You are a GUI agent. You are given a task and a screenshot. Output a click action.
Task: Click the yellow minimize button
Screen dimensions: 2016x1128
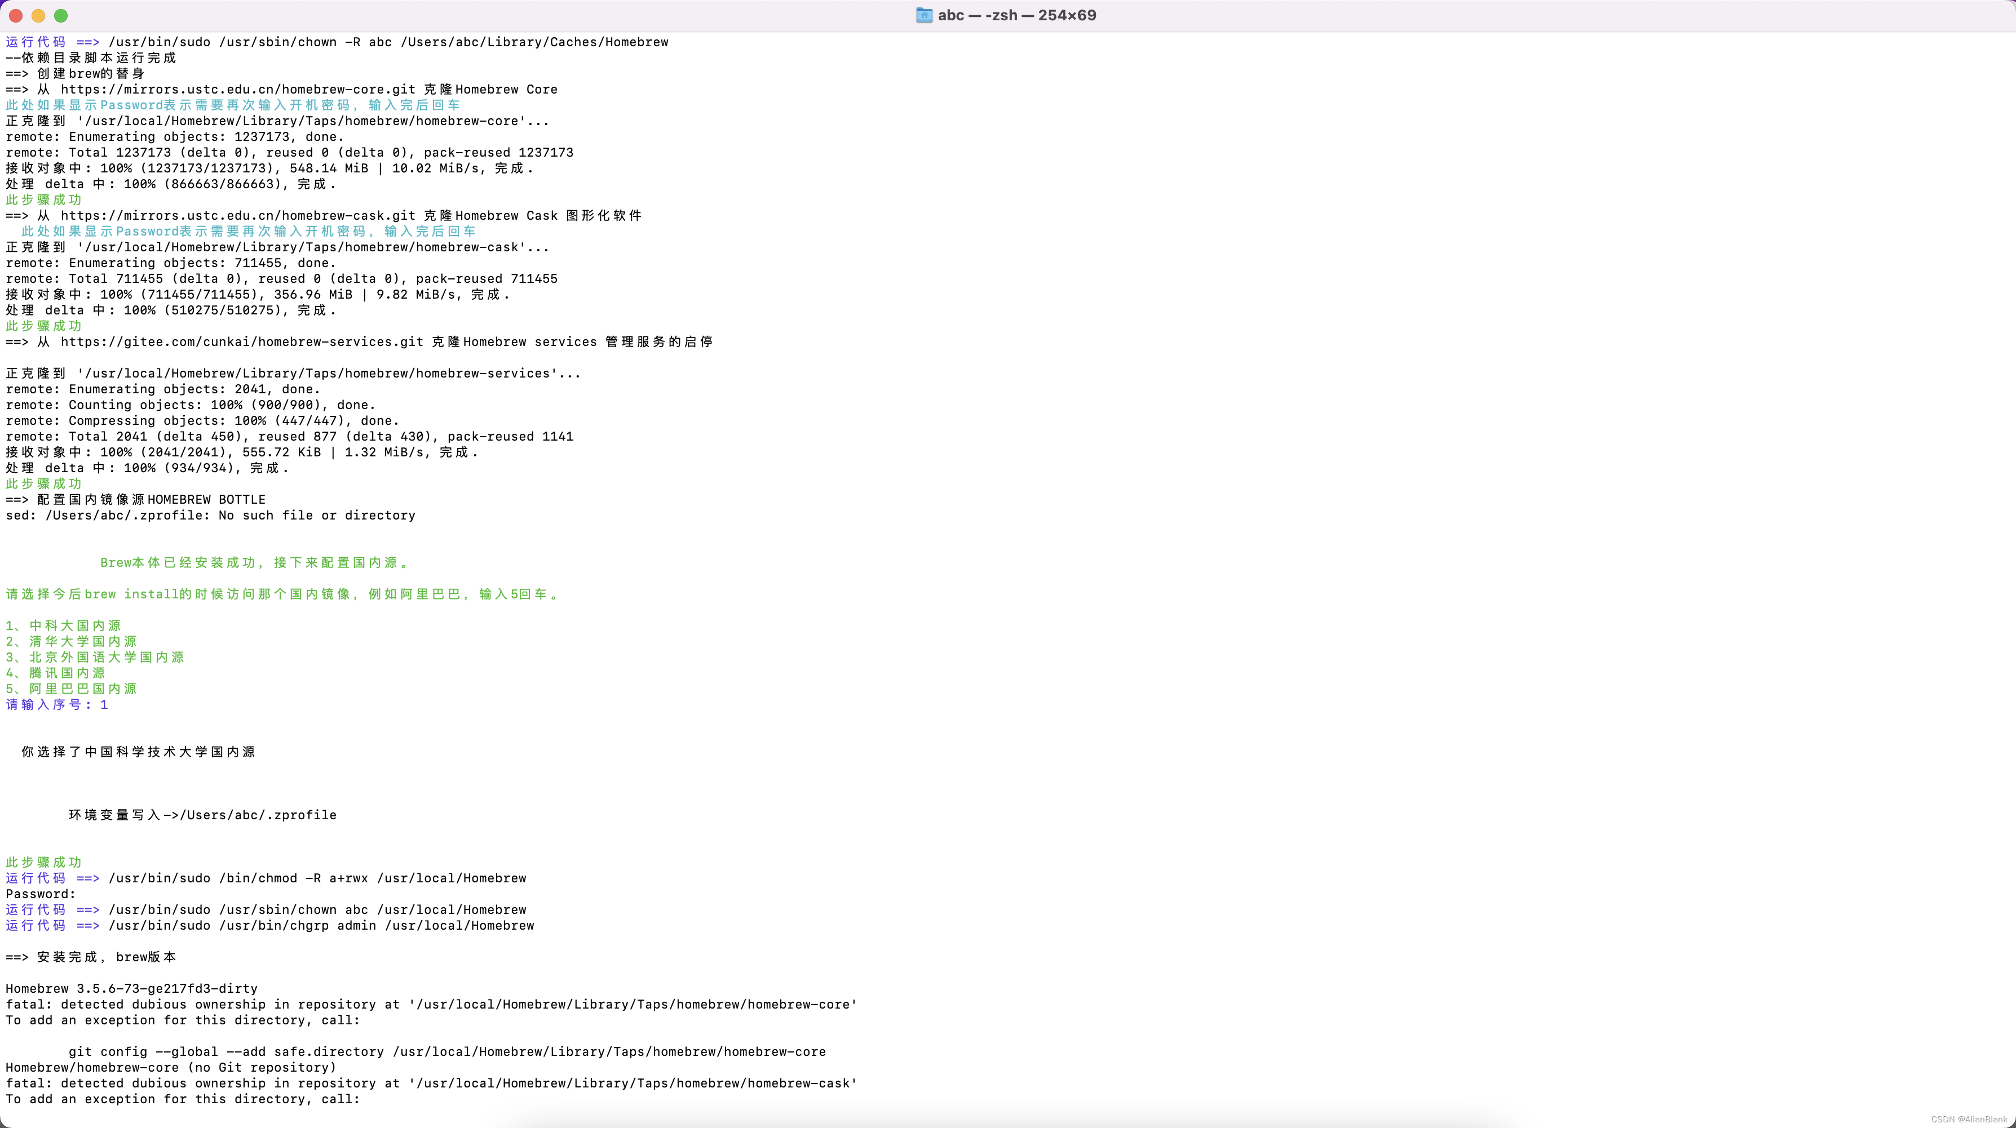[38, 16]
